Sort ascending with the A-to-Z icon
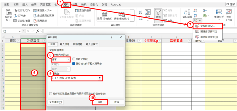The width and height of the screenshot is (237, 111). point(141,12)
